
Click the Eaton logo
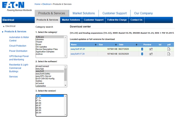(13, 5)
